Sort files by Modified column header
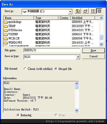Viewport: 107px width, 124px height. click(x=83, y=18)
